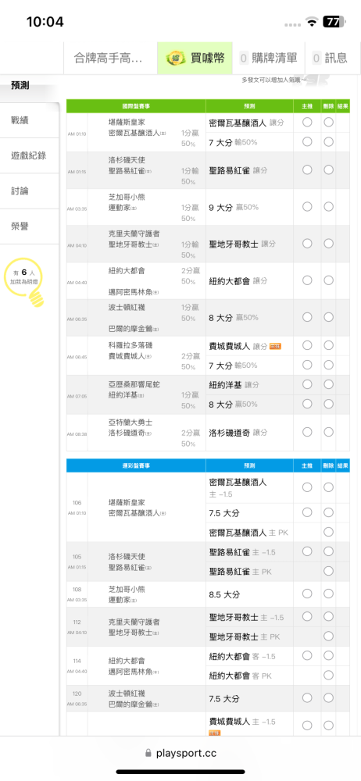The width and height of the screenshot is (361, 781).
Task: Select 刪除 for 密爾瓦基釀酒人 讓分
Action: tap(329, 122)
